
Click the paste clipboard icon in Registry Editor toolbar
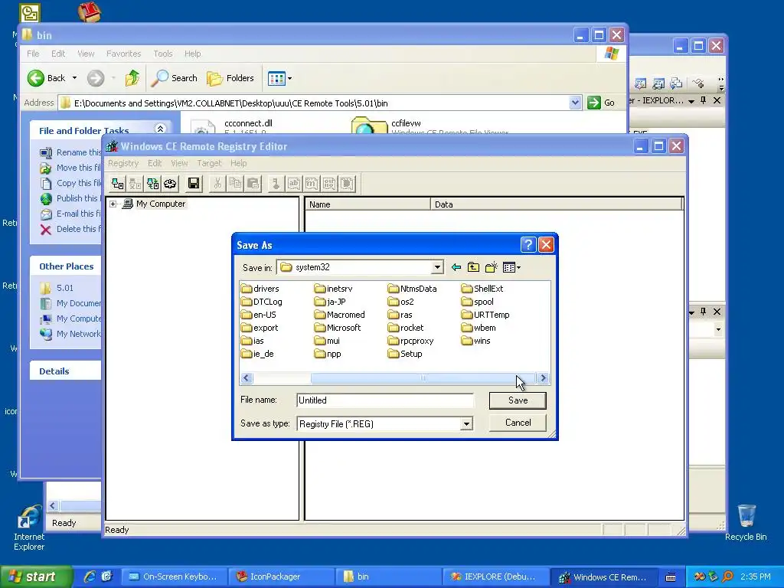click(253, 184)
